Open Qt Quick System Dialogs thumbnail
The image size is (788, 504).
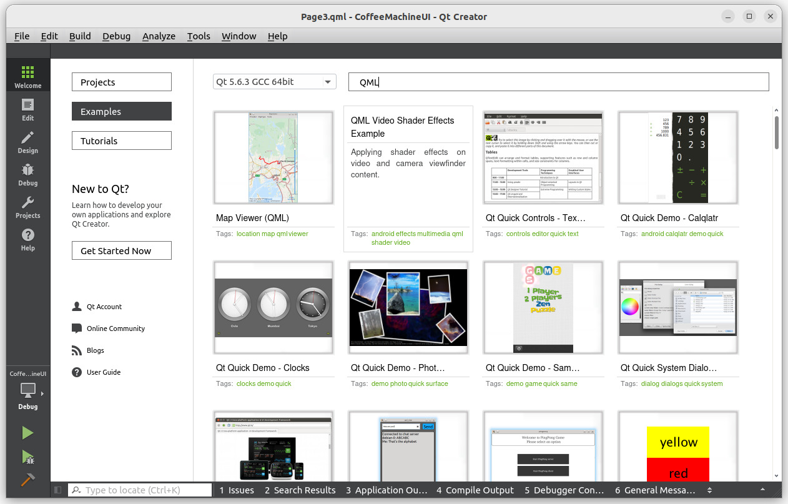(678, 307)
